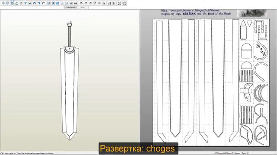Click the recycle-style arrows toolbar icon
Viewport: 277px width, 155px height.
point(35,3)
